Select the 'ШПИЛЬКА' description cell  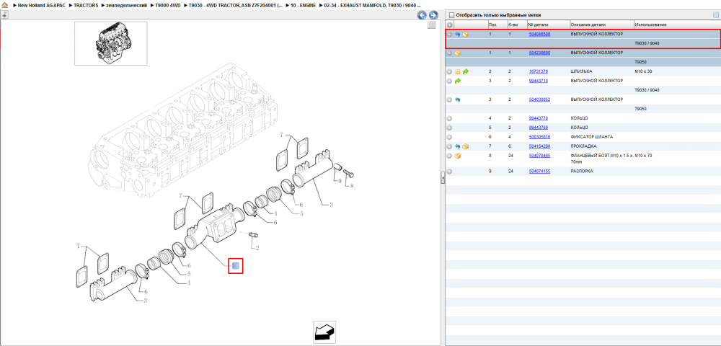coord(581,71)
